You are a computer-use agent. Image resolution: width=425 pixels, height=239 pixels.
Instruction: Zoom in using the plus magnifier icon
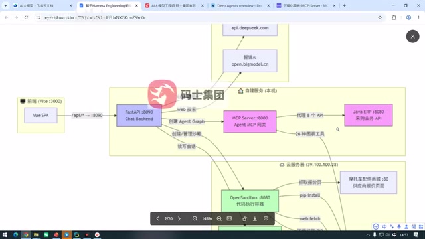[219, 218]
